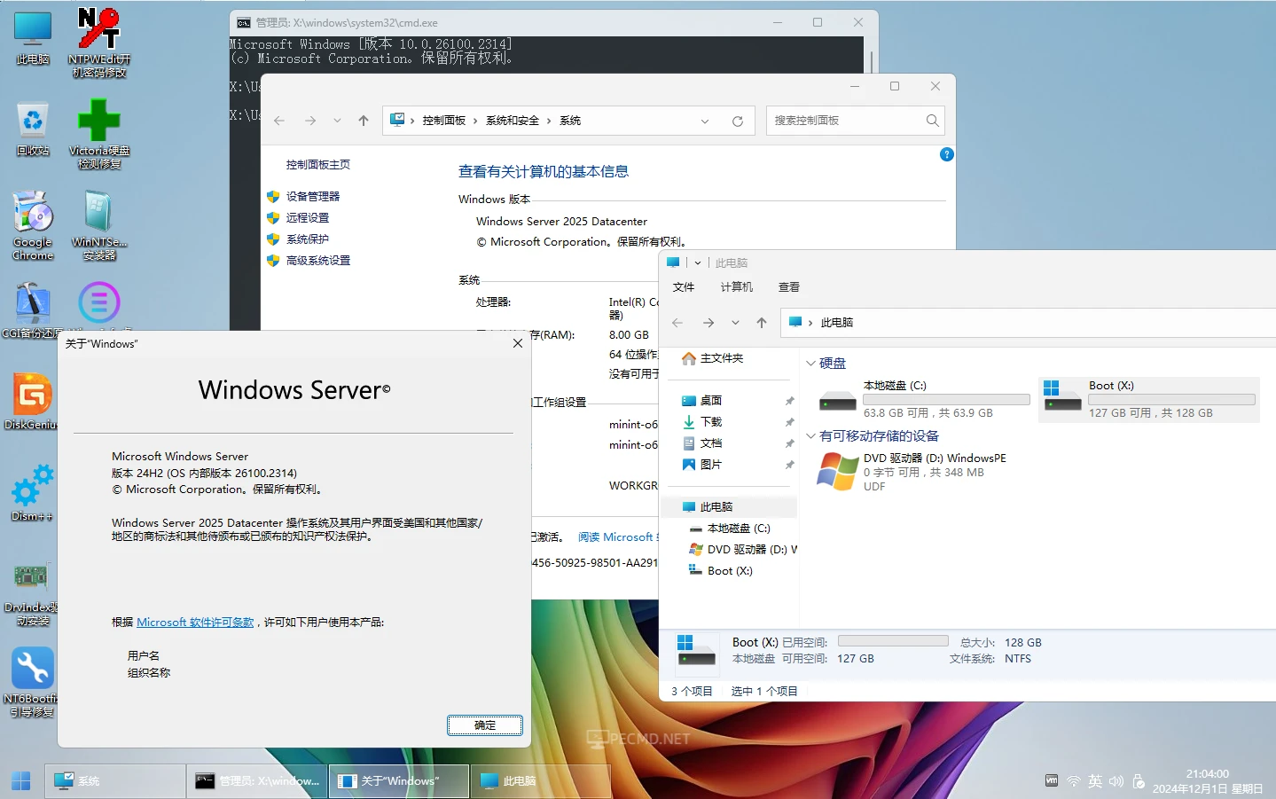The width and height of the screenshot is (1276, 799).
Task: Open WinNTSetup installer desktop icon
Action: [x=99, y=225]
